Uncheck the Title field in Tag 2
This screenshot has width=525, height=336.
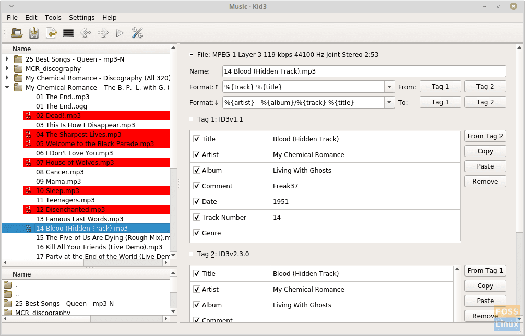tap(197, 273)
